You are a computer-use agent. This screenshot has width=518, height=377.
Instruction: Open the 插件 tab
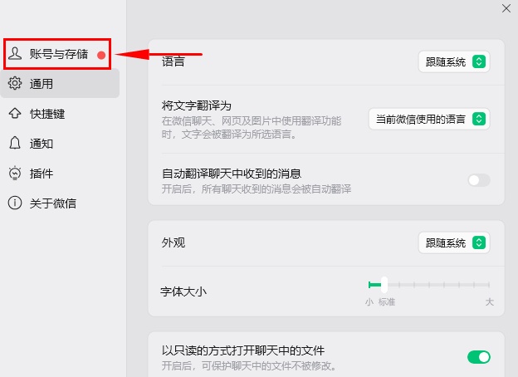(60, 173)
